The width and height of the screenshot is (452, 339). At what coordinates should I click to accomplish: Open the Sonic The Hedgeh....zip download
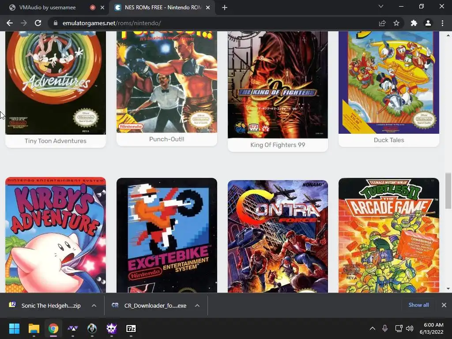pyautogui.click(x=46, y=305)
